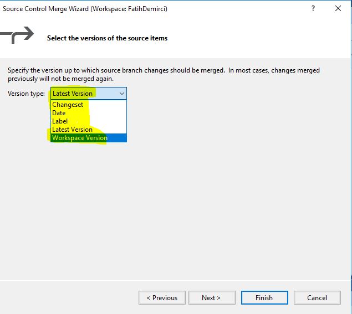Open help with the question mark icon
The width and height of the screenshot is (352, 314).
pyautogui.click(x=313, y=8)
